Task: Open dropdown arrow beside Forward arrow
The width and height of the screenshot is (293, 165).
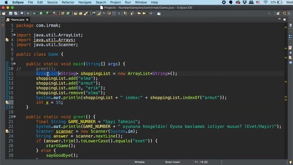Action: pyautogui.click(x=154, y=13)
